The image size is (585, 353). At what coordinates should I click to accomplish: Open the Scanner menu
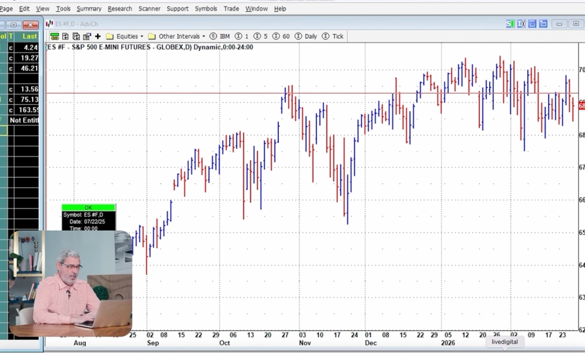[x=149, y=9]
